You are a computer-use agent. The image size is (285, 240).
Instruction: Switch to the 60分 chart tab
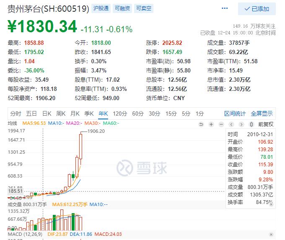(138, 114)
